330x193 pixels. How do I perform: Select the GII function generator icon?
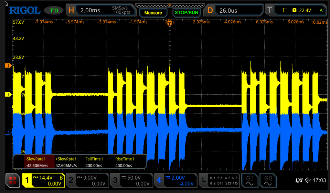(x=268, y=181)
